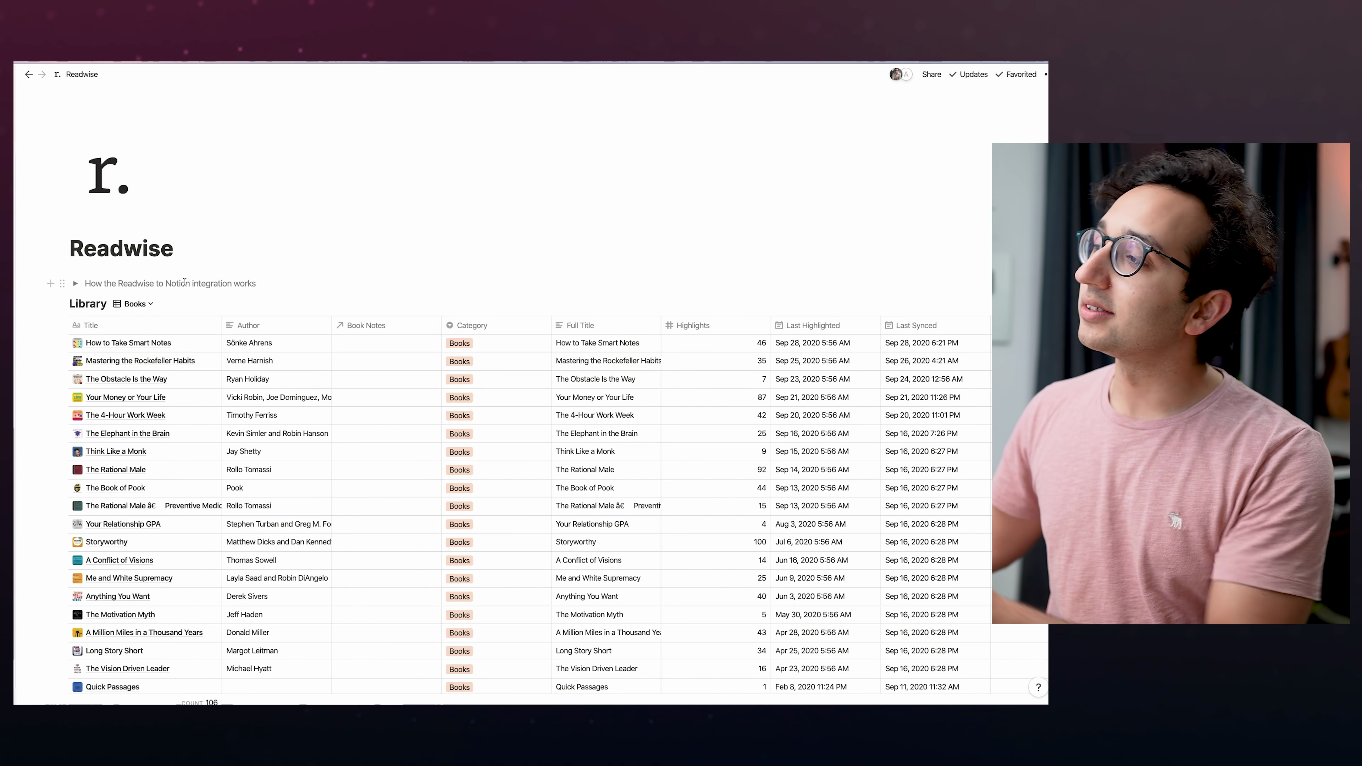Click the Think Like a Monk cover icon
Image resolution: width=1362 pixels, height=766 pixels.
tap(77, 451)
